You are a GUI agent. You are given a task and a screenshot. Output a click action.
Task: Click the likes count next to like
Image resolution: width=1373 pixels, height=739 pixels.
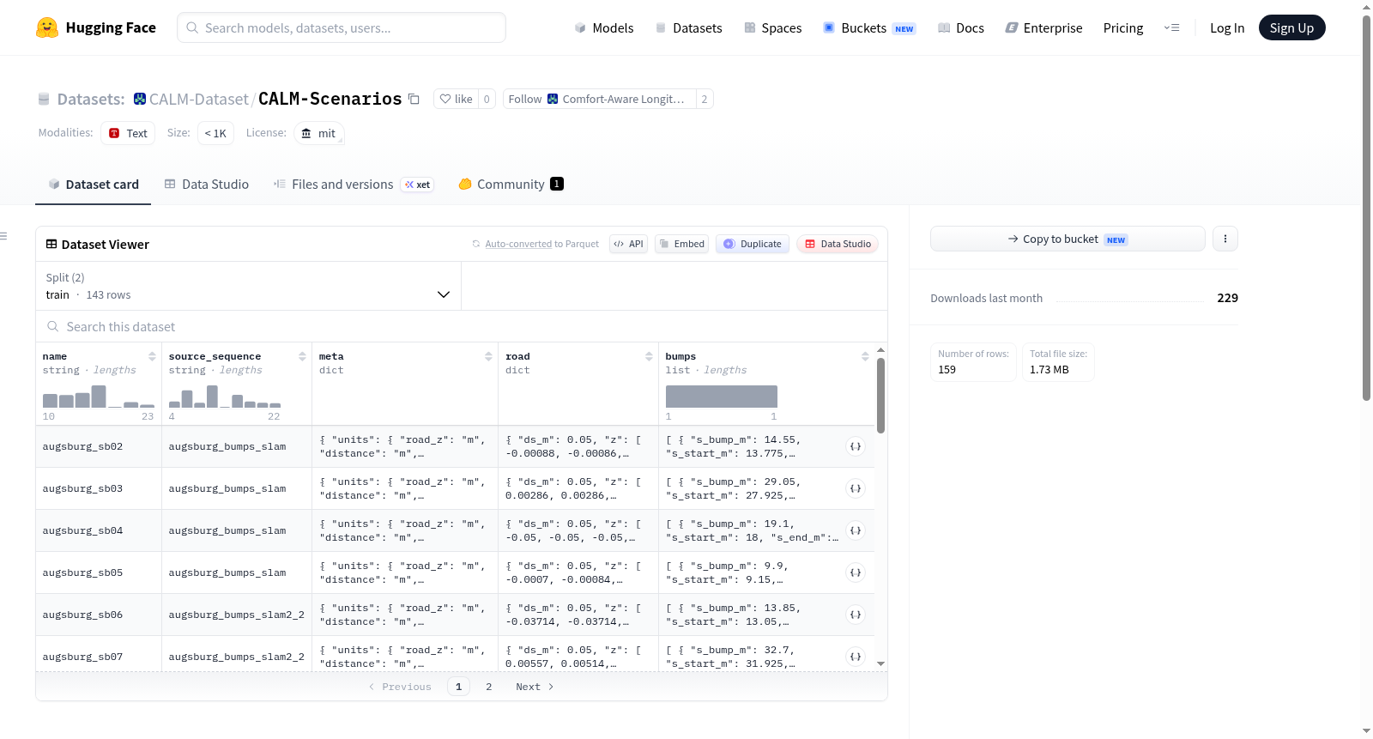(x=487, y=99)
